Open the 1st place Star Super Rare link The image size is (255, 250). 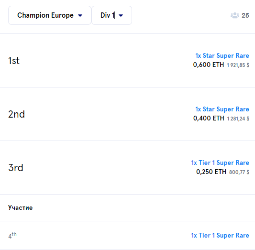click(x=222, y=56)
